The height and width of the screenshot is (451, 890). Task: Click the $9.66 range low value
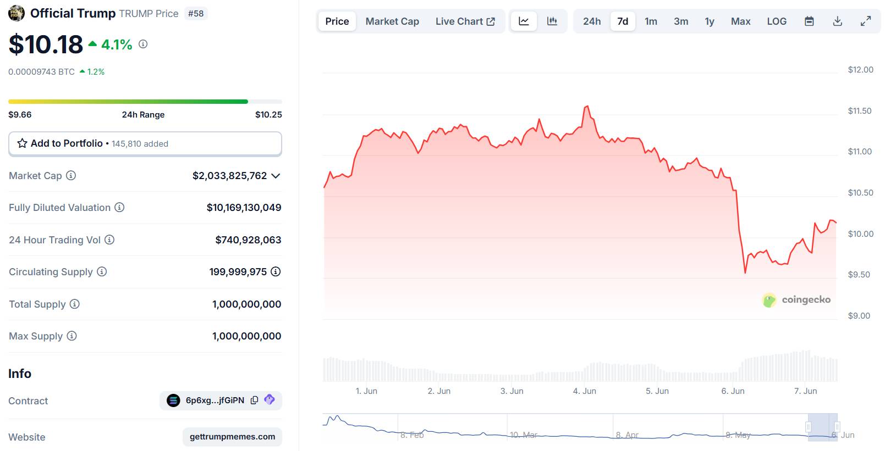pyautogui.click(x=20, y=115)
